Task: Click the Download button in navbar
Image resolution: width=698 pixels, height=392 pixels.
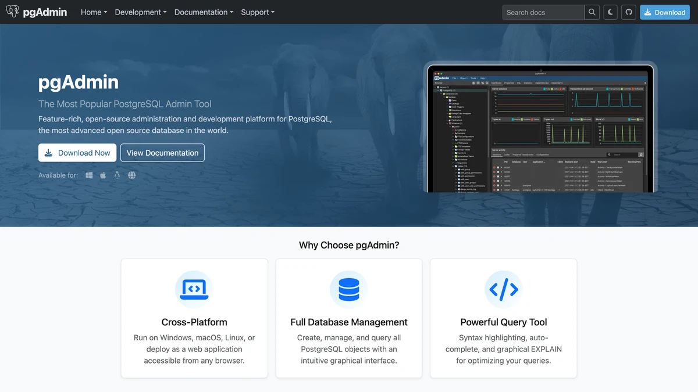Action: click(x=665, y=12)
